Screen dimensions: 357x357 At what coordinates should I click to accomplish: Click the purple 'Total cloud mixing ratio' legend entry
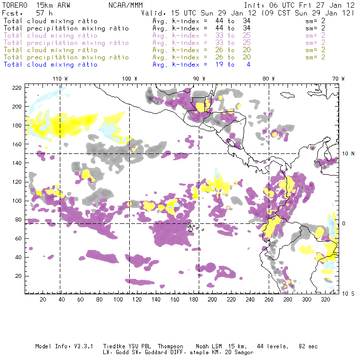(51, 36)
